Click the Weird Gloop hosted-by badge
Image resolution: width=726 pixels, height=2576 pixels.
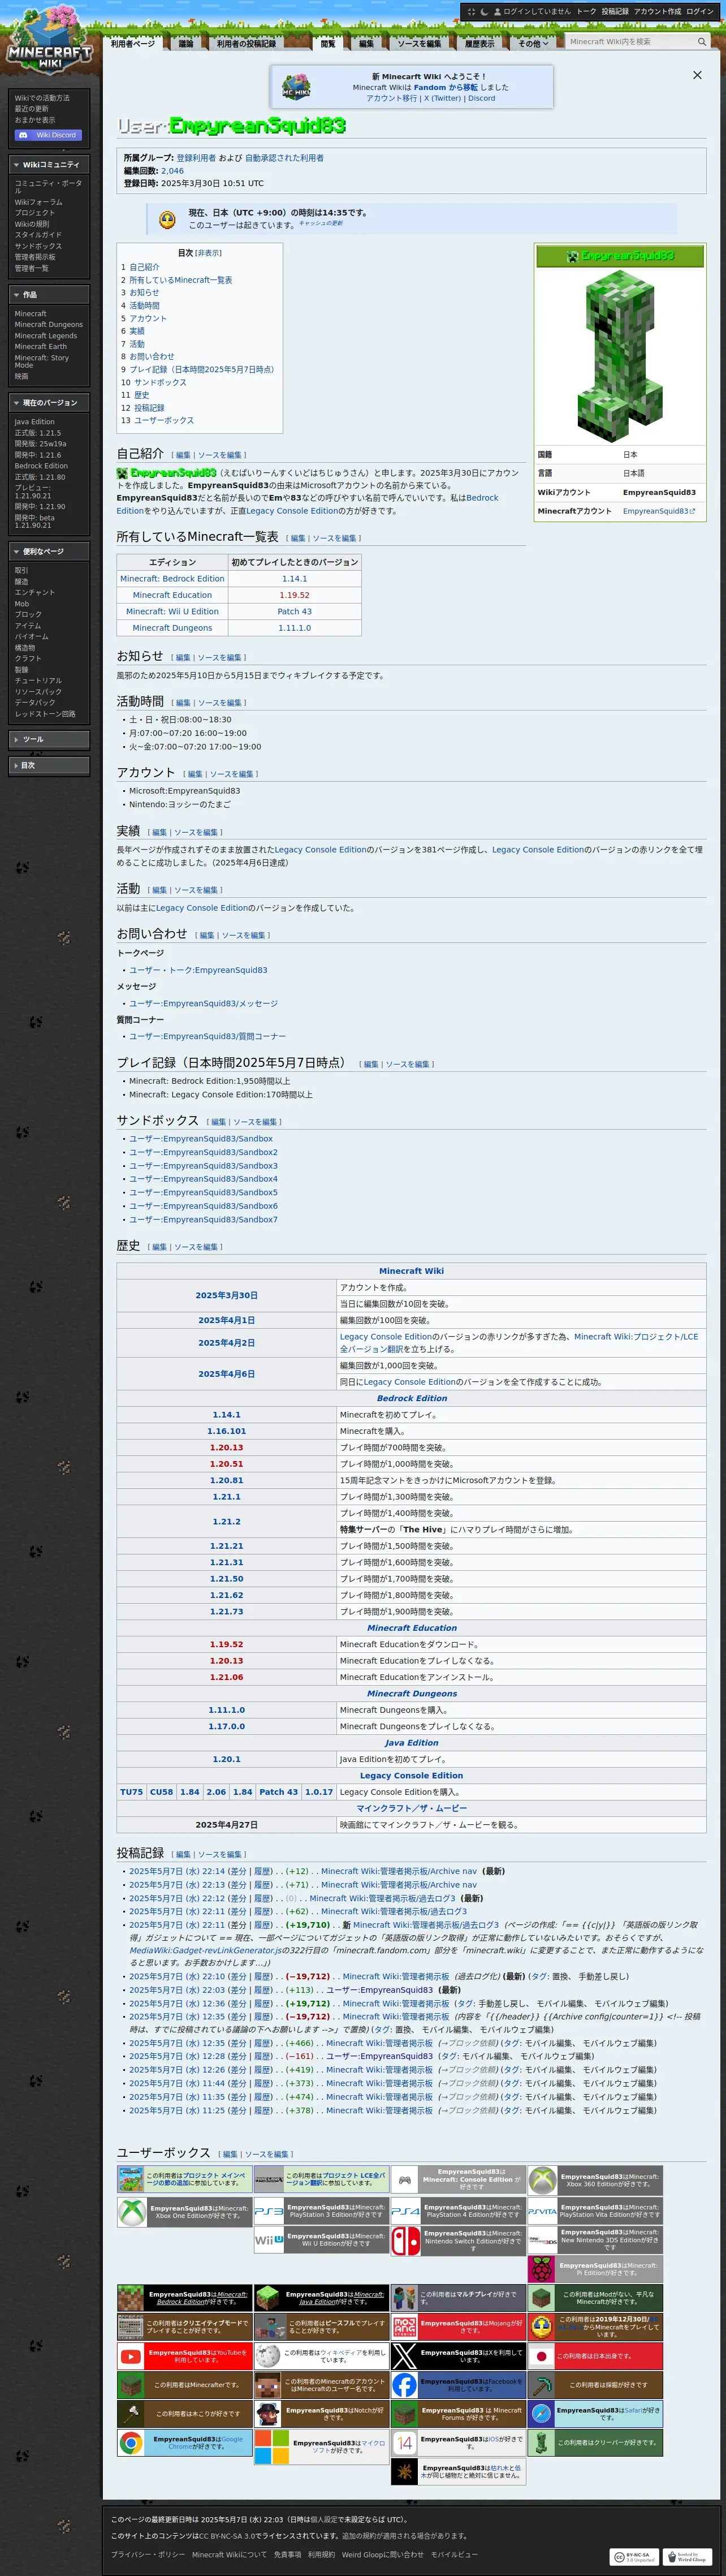[687, 2557]
